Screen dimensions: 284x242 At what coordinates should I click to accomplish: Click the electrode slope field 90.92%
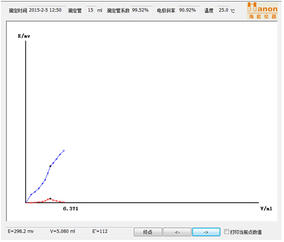[x=188, y=10]
